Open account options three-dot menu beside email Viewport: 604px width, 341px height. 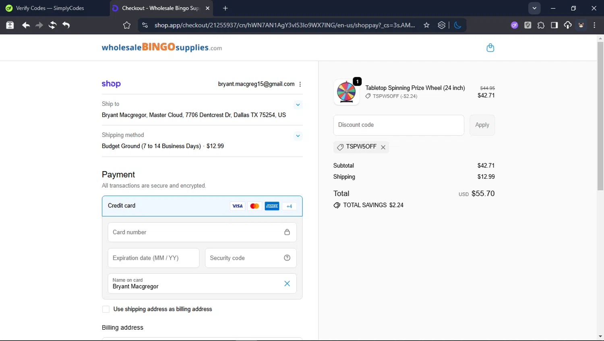coord(300,84)
